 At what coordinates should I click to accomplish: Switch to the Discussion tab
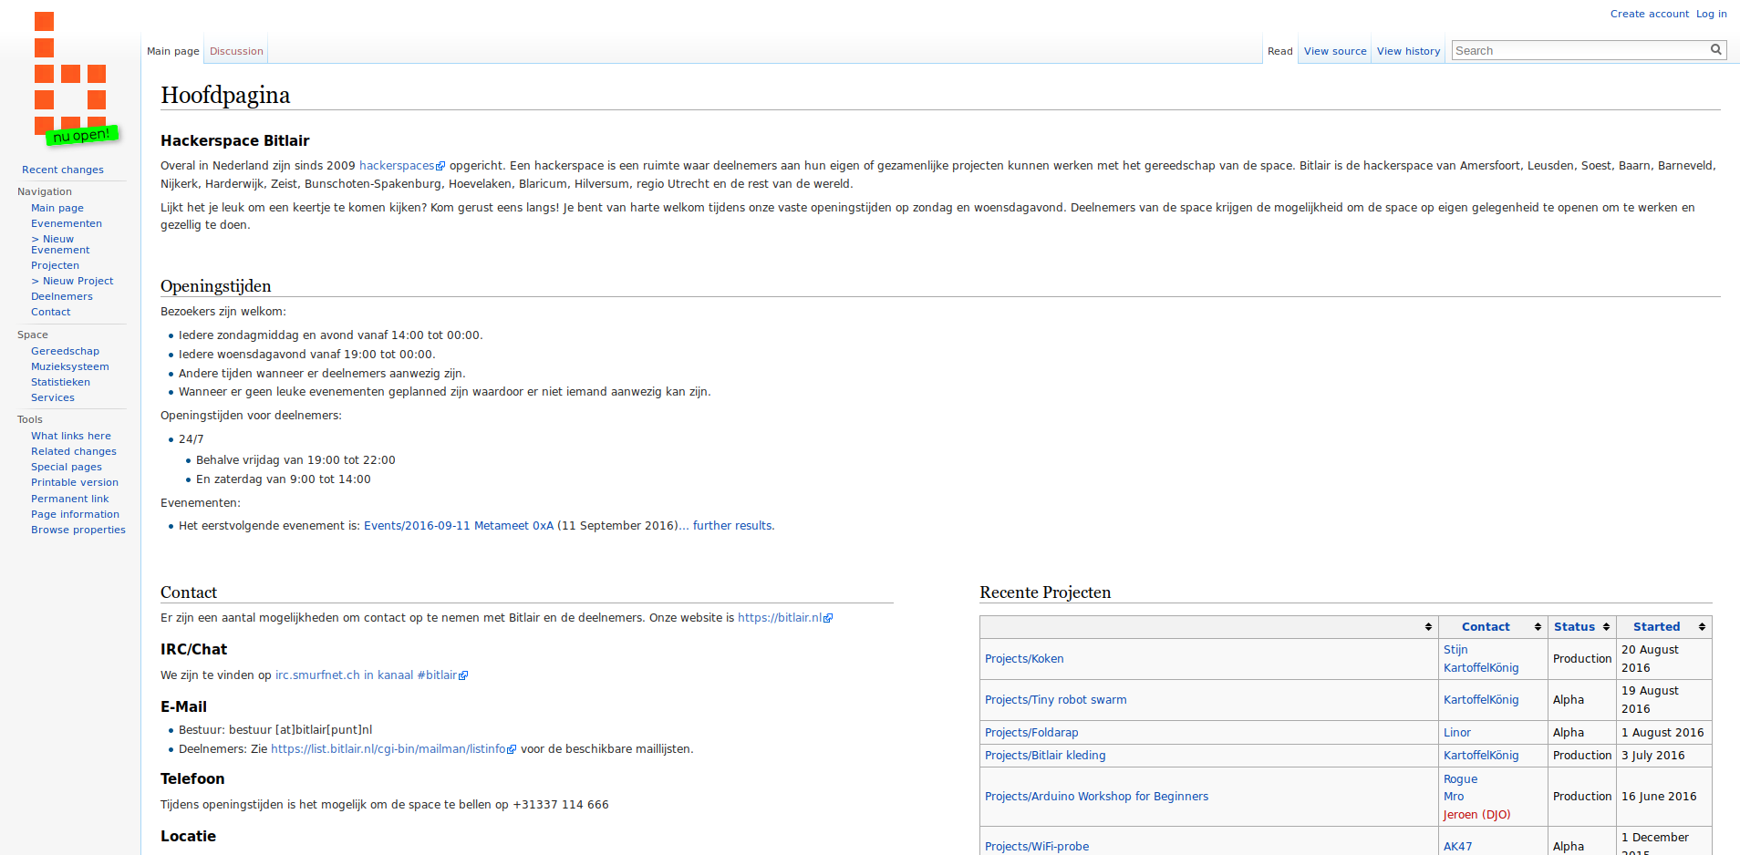(x=236, y=52)
